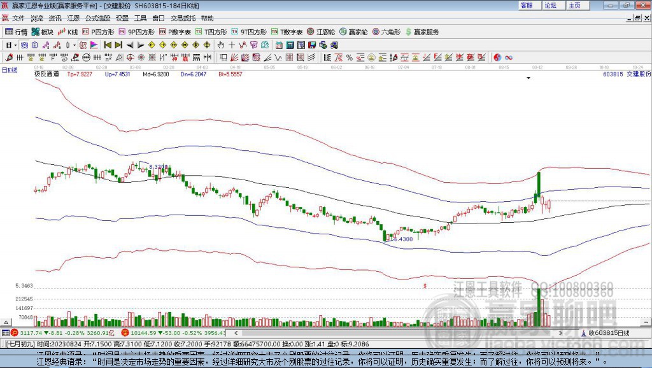
Task: Click the 日K线 period label
Action: point(10,70)
